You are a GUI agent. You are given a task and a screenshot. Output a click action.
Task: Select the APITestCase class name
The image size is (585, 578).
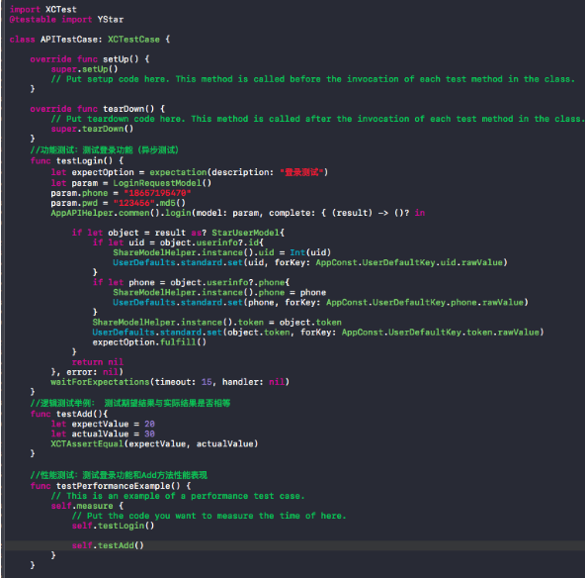click(69, 40)
